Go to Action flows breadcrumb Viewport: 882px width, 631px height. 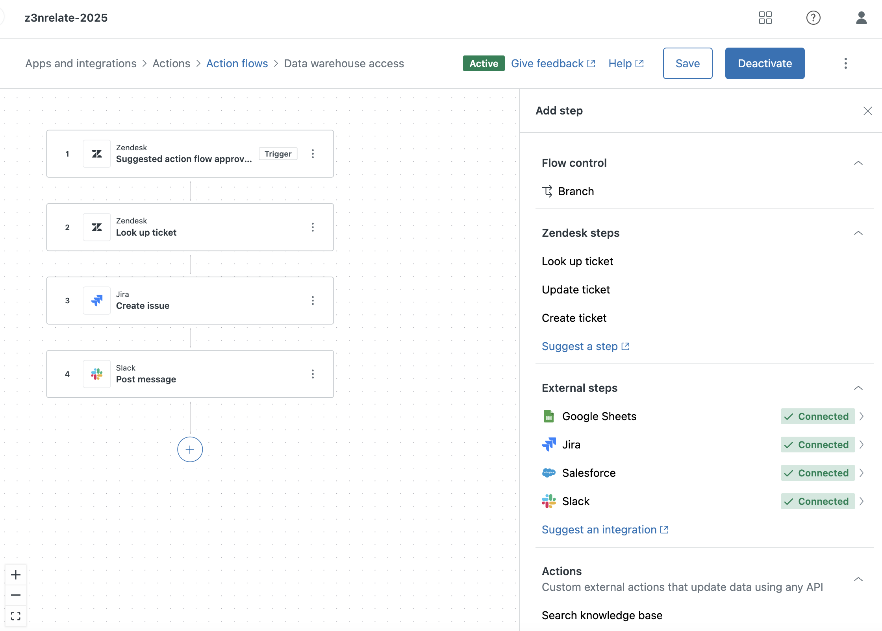coord(237,63)
